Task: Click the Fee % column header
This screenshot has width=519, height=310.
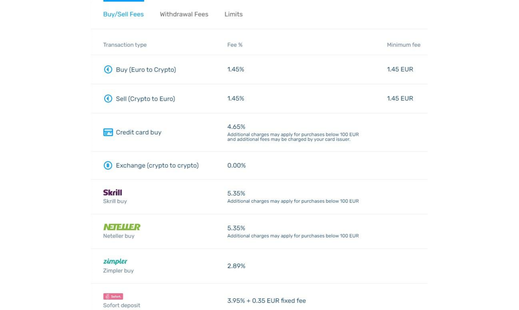Action: [235, 45]
